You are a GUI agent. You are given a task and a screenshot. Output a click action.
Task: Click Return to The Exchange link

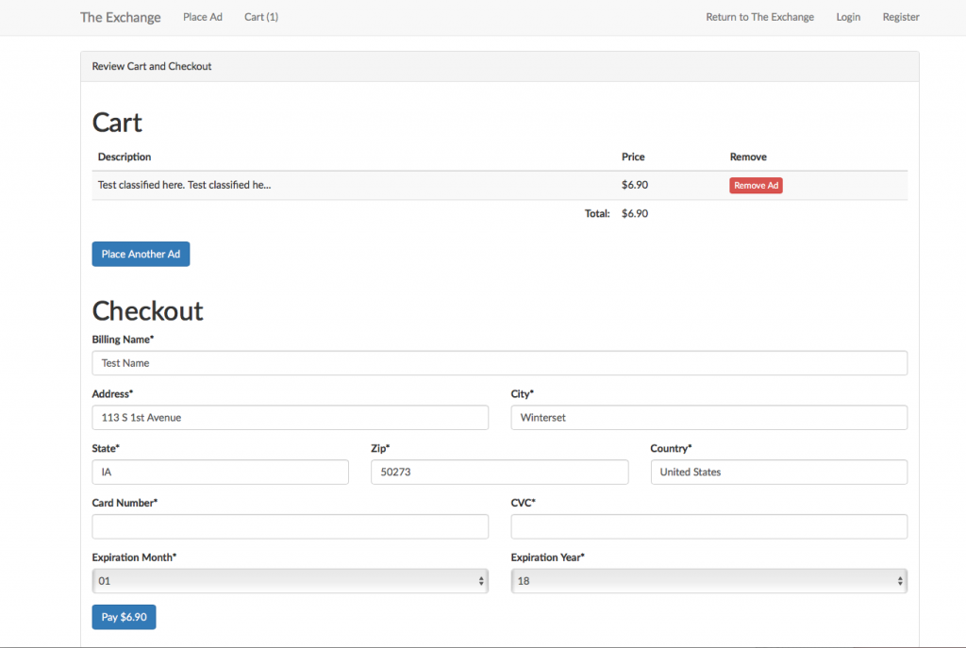(759, 17)
